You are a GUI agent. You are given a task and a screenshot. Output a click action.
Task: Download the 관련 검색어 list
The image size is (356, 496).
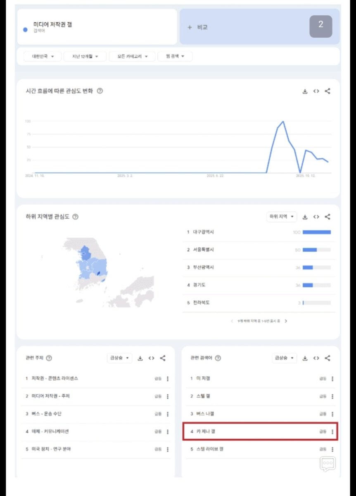(305, 358)
